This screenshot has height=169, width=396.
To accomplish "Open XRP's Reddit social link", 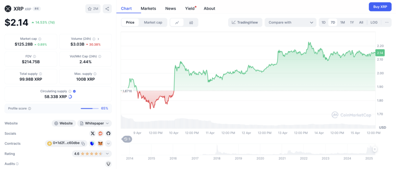I will coord(101,134).
